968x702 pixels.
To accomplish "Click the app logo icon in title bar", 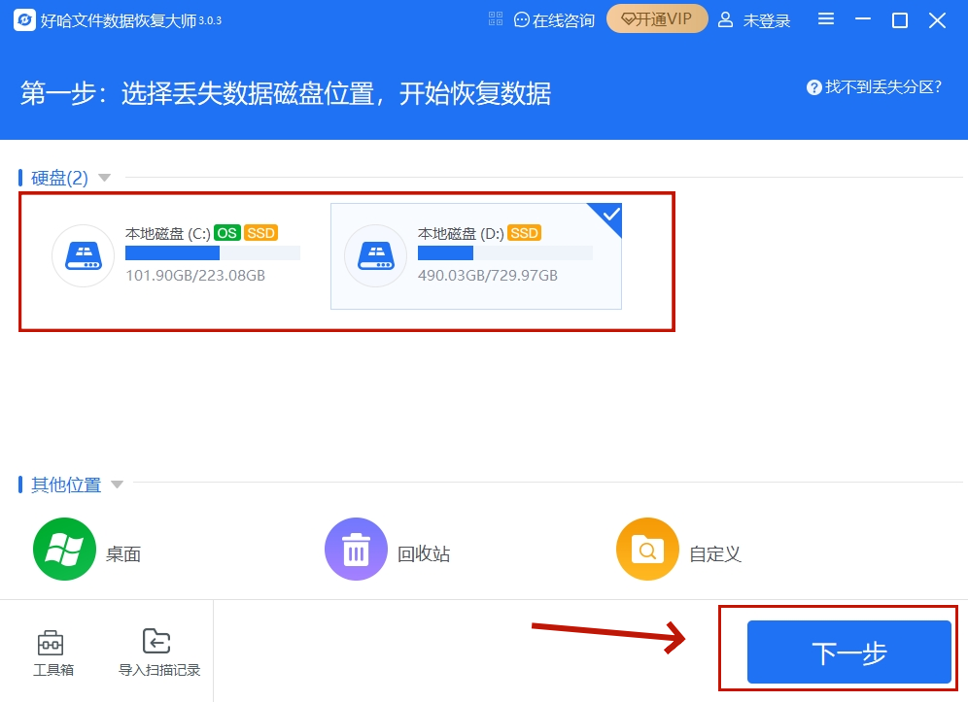I will pos(24,19).
